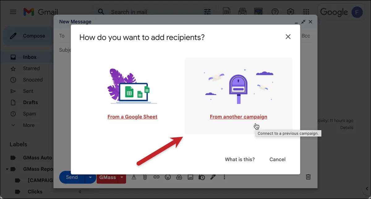
Task: Close the add recipients dialog
Action: point(288,37)
